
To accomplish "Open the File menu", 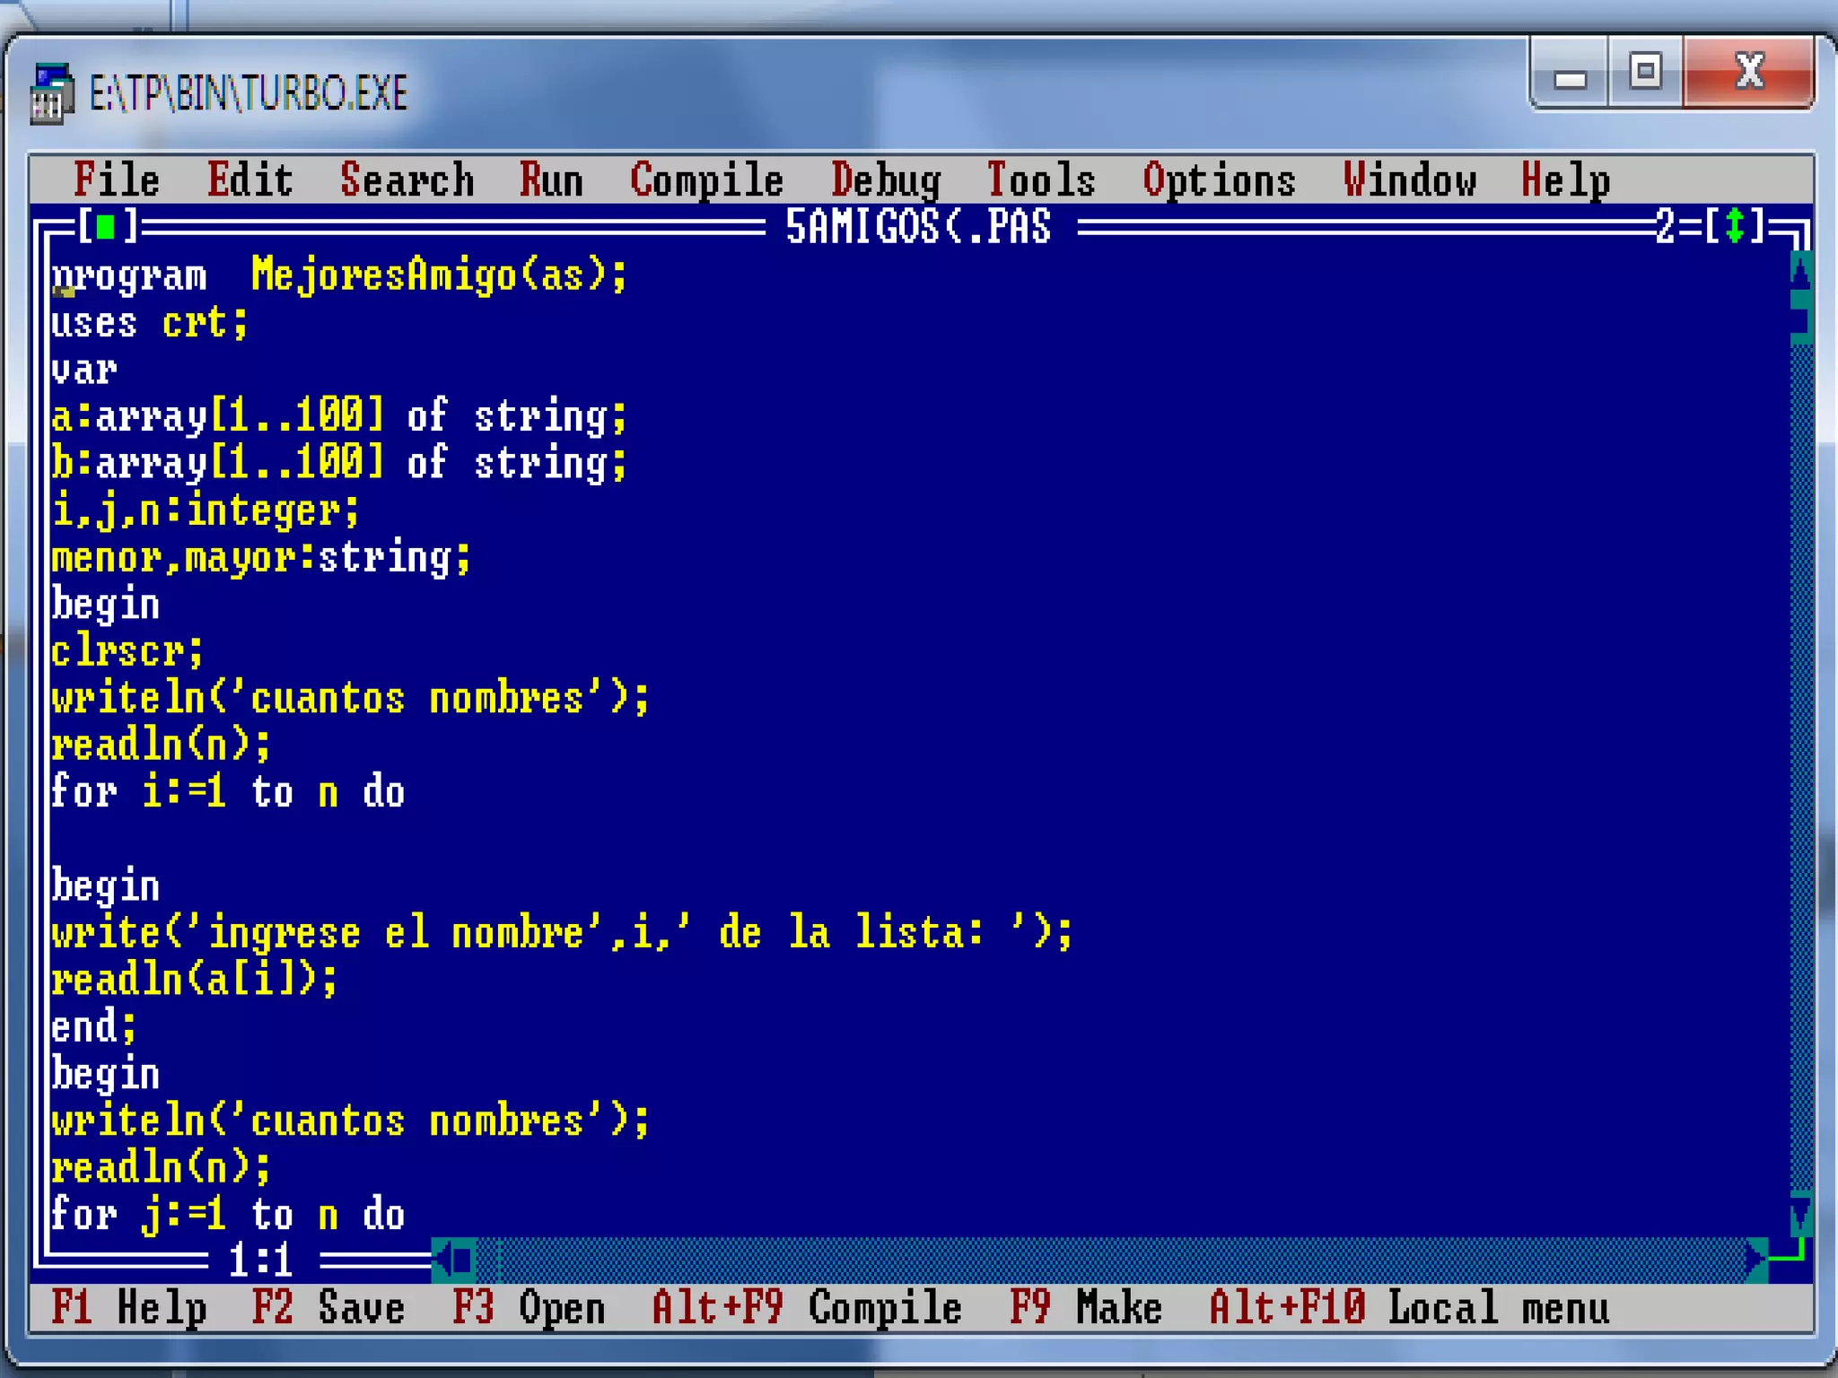I will [x=117, y=179].
